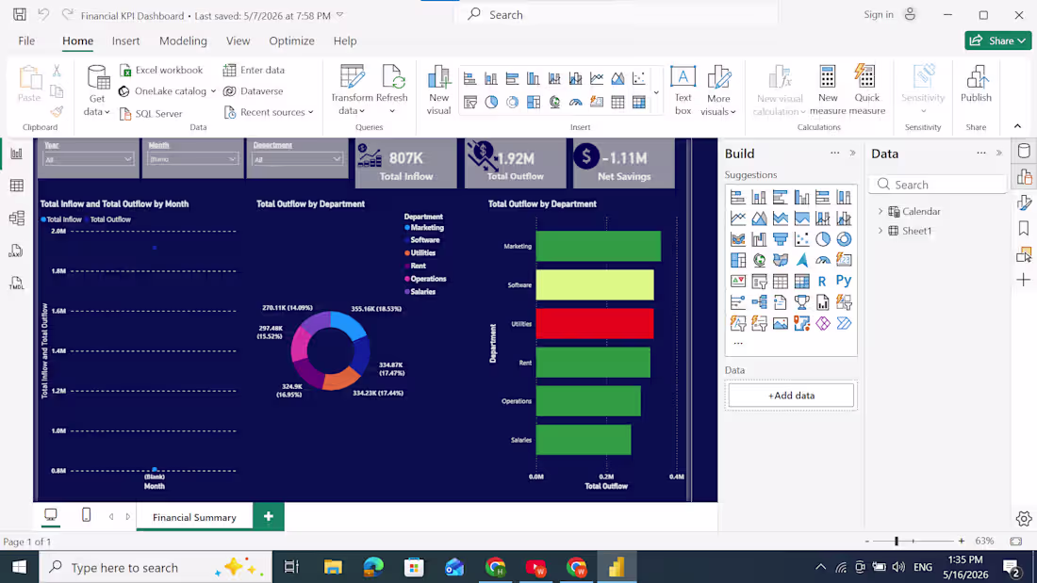The image size is (1037, 583).
Task: Open Recent sources dropdown
Action: click(269, 112)
